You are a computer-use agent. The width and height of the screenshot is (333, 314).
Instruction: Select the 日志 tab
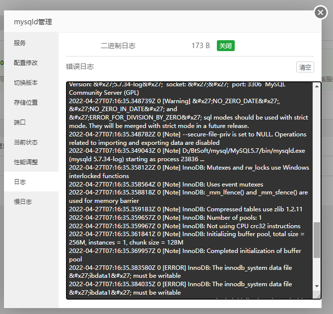tap(31, 182)
